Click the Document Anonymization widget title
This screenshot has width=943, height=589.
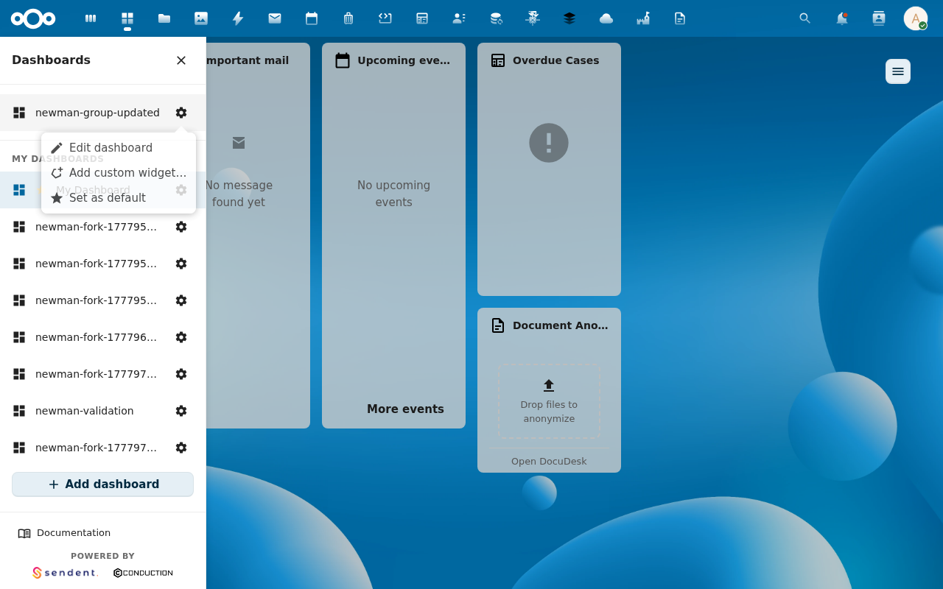tap(561, 325)
